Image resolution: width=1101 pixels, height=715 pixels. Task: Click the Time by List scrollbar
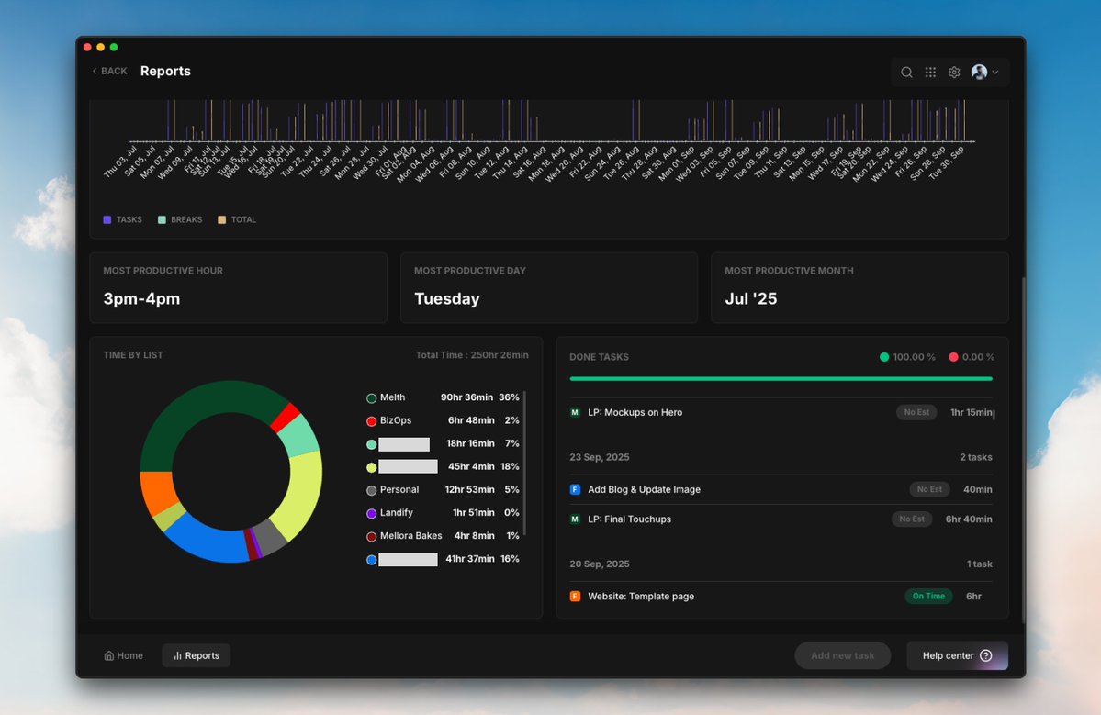click(524, 464)
